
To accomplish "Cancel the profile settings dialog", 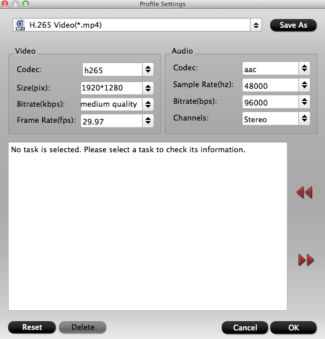I will (x=245, y=327).
